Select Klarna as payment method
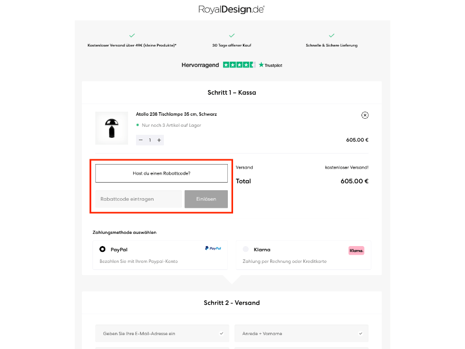This screenshot has height=349, width=465. [x=245, y=250]
